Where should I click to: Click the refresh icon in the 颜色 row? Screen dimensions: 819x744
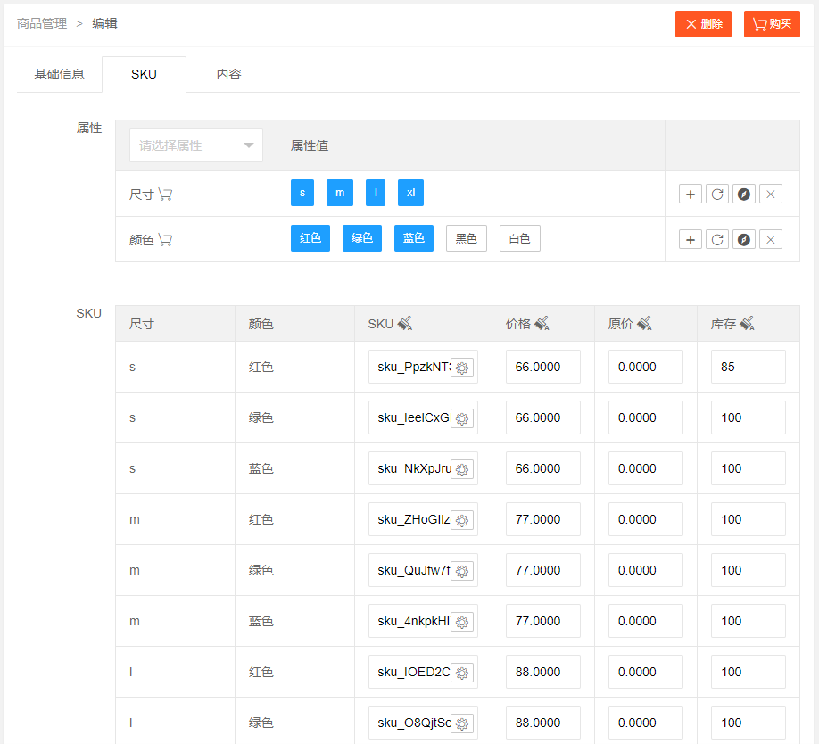pos(716,239)
